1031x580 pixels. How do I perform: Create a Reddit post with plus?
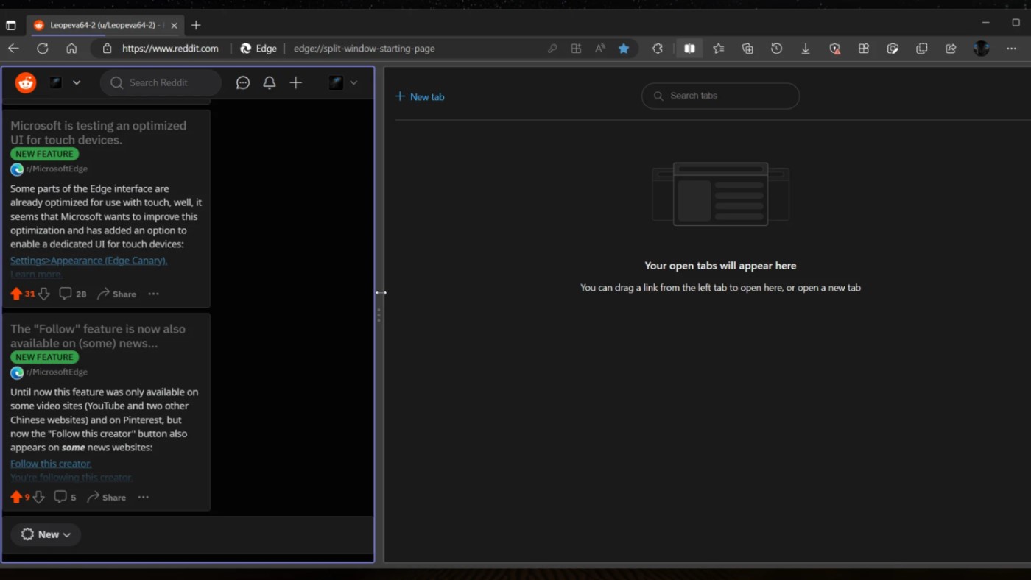point(296,82)
